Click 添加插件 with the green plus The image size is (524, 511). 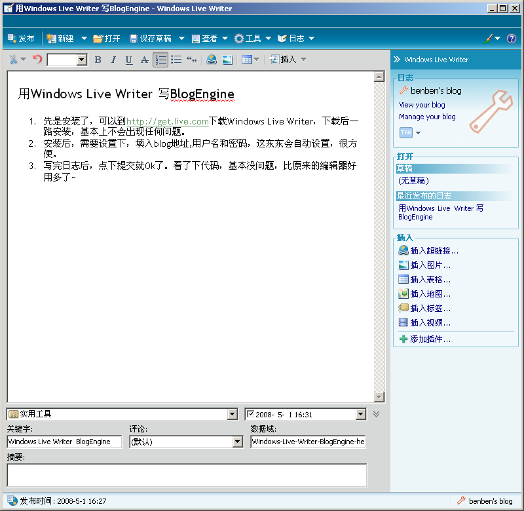pyautogui.click(x=424, y=339)
